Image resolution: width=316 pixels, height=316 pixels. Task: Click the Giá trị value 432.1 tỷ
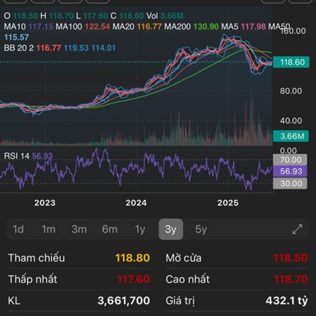287,301
